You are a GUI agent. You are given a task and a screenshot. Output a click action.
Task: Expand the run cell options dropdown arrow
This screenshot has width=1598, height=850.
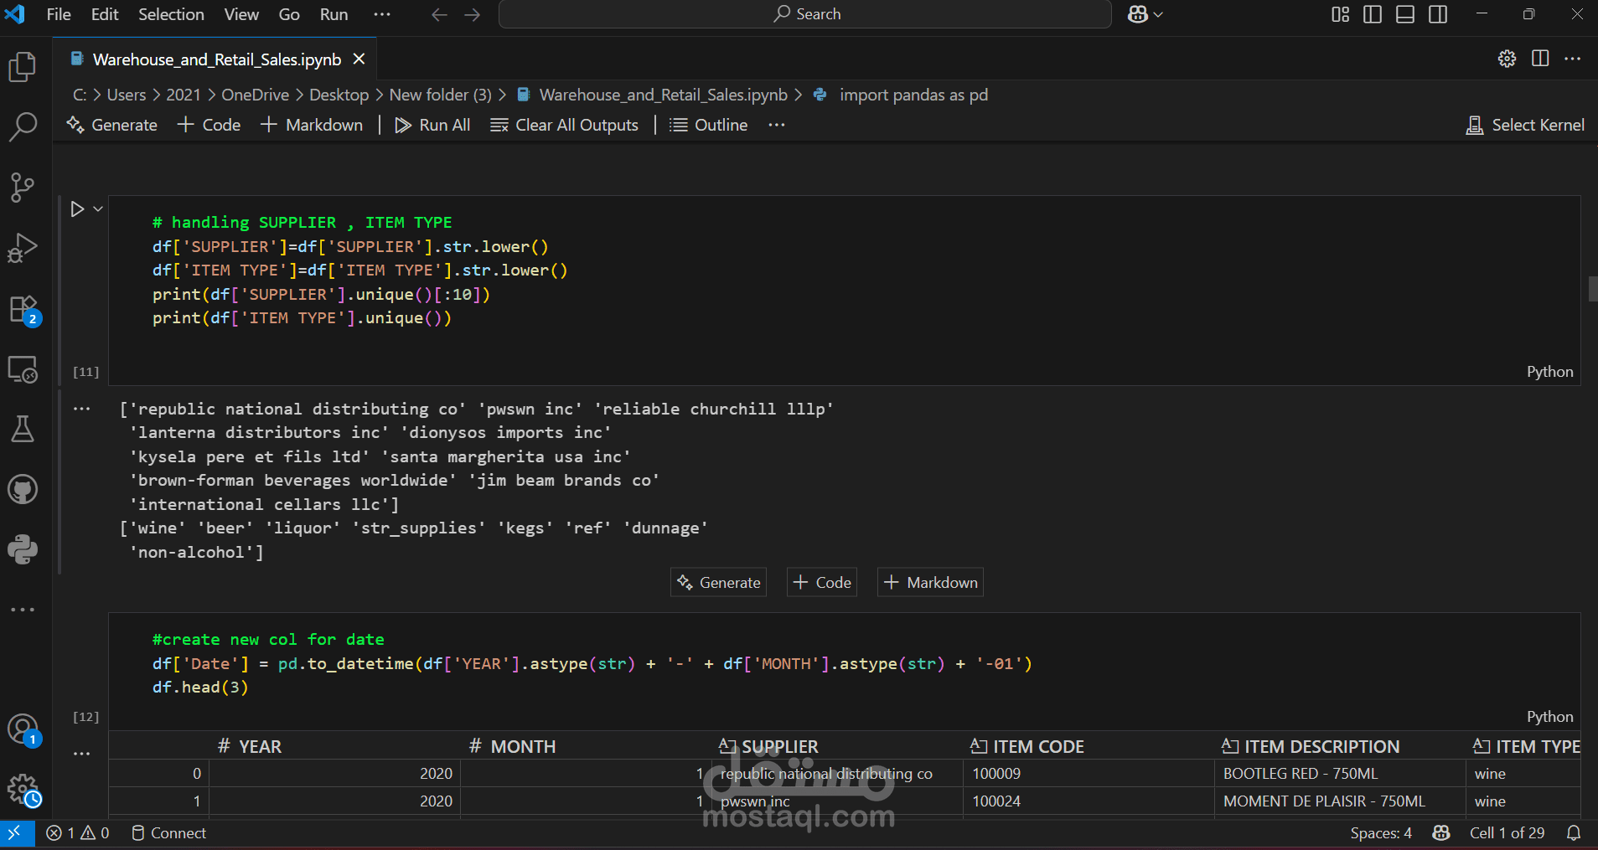tap(98, 209)
